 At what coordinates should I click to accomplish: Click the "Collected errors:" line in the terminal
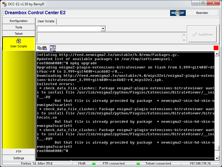click(x=56, y=84)
